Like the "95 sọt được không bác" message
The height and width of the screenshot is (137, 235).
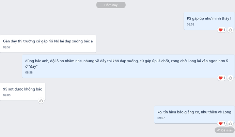coord(41,100)
